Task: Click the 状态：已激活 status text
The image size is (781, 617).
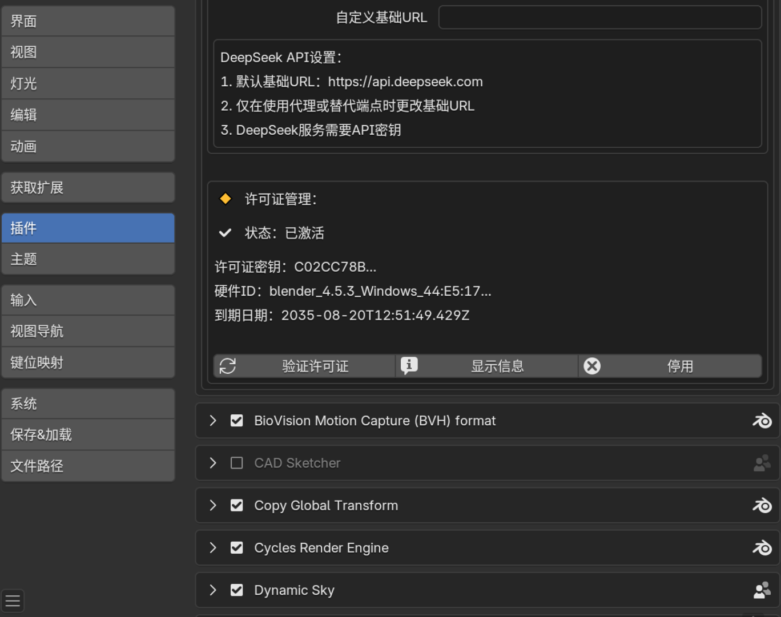Action: [284, 233]
